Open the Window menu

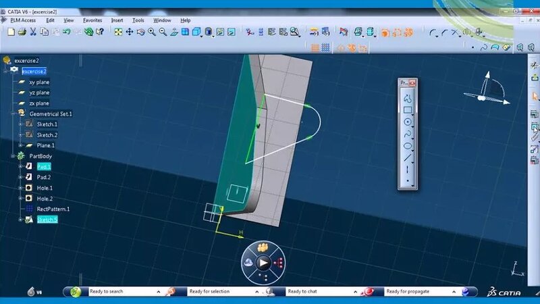point(162,20)
